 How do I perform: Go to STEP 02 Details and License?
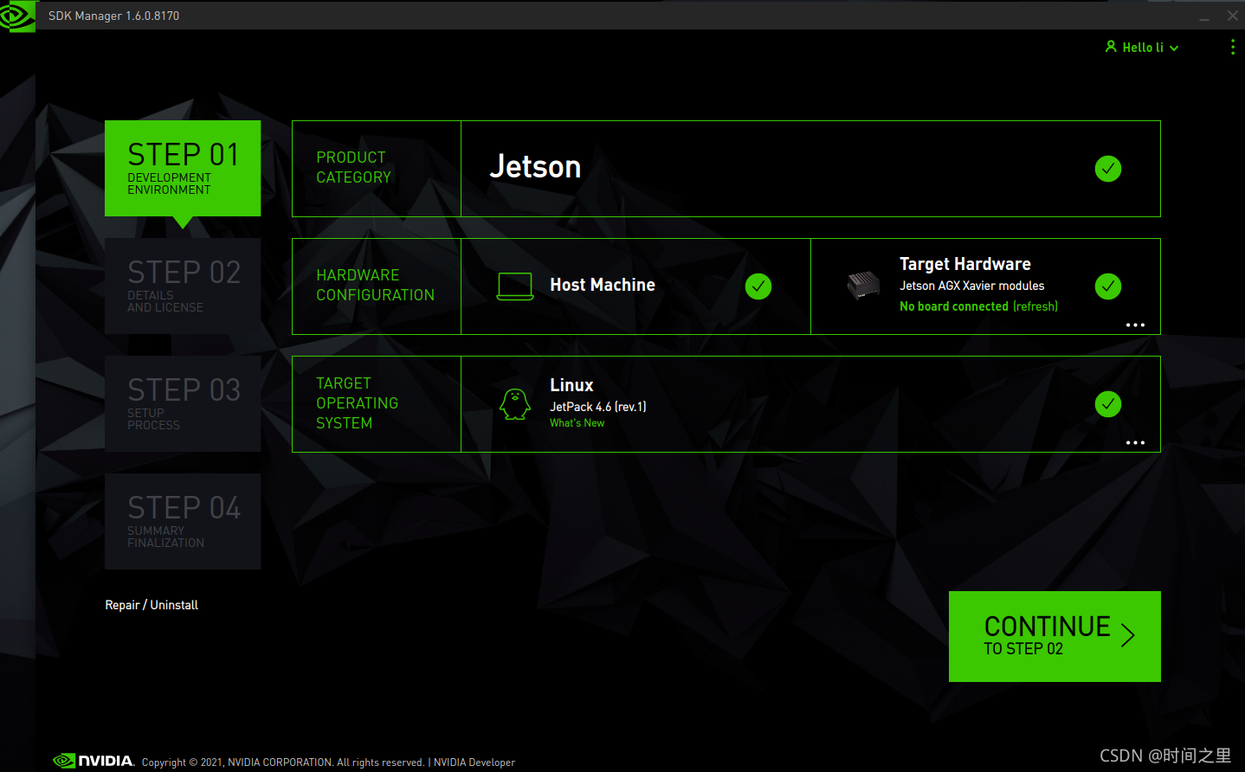[x=183, y=286]
